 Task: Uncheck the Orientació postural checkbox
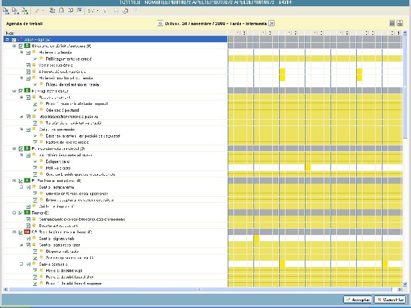(35, 110)
